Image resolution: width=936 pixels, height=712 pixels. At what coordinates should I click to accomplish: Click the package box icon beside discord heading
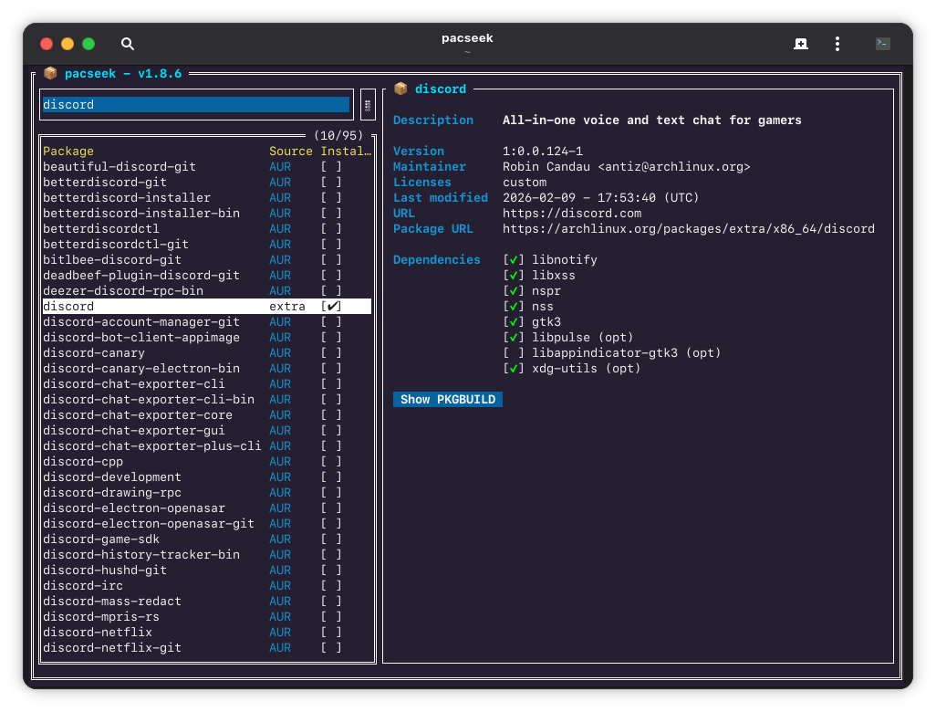tap(400, 89)
